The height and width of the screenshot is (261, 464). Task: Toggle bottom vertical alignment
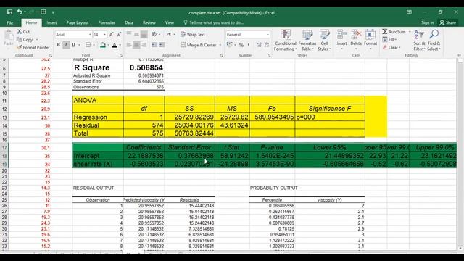(x=144, y=35)
